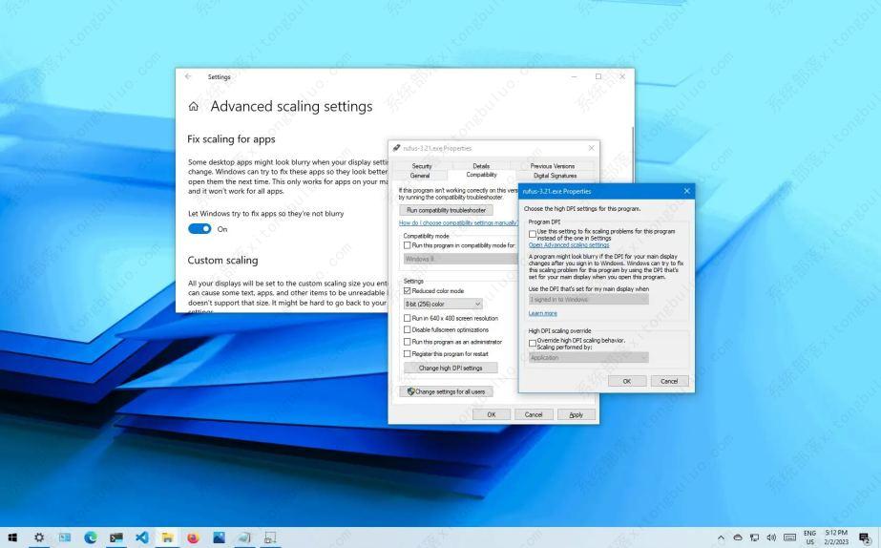Open Advanced scaling settings link
This screenshot has width=881, height=548.
569,245
